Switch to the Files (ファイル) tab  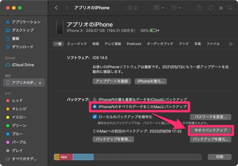[x=213, y=44]
